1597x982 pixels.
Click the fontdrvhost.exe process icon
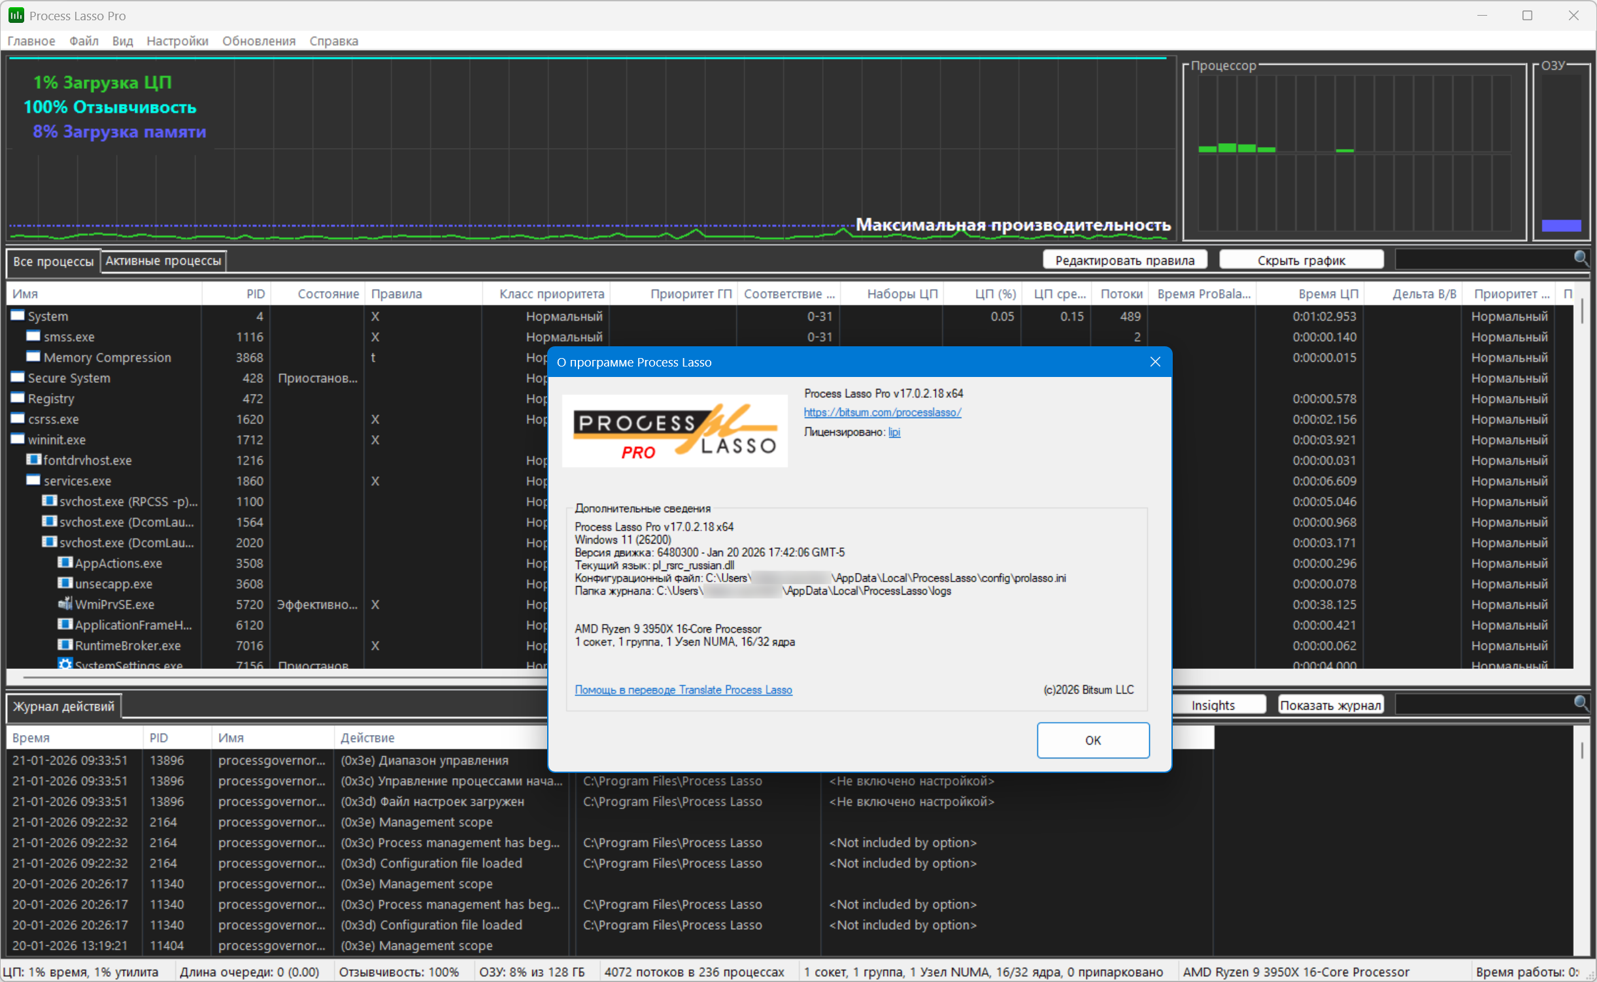point(33,460)
